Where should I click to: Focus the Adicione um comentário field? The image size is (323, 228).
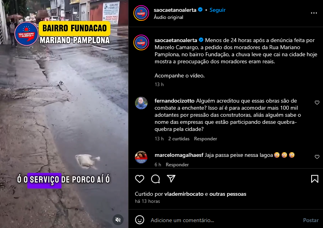225,220
